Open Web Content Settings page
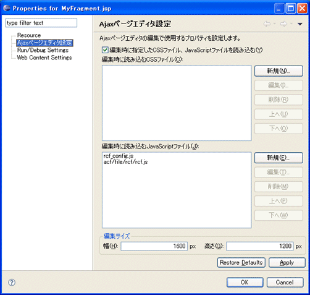This screenshot has height=295, width=310. click(x=44, y=58)
